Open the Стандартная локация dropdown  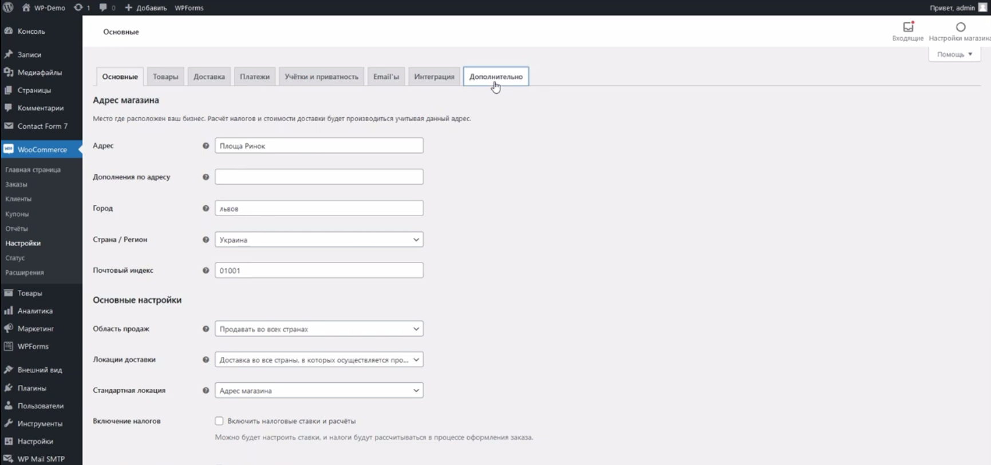(319, 391)
